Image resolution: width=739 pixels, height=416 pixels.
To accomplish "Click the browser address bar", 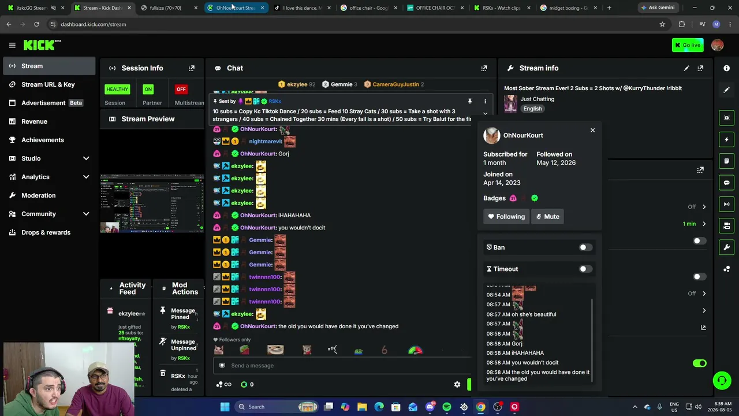I will click(x=358, y=24).
